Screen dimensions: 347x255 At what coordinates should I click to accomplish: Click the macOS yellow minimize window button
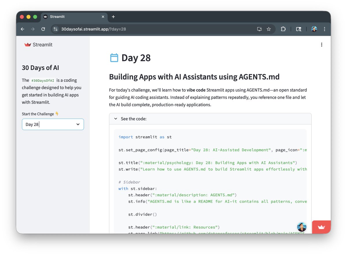coord(28,17)
